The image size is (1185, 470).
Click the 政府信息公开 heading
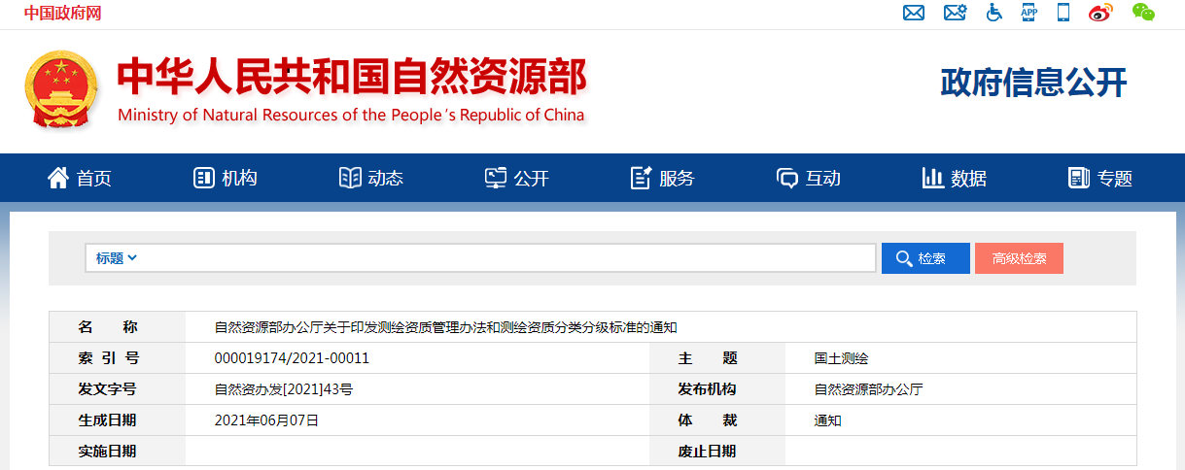(x=1033, y=84)
